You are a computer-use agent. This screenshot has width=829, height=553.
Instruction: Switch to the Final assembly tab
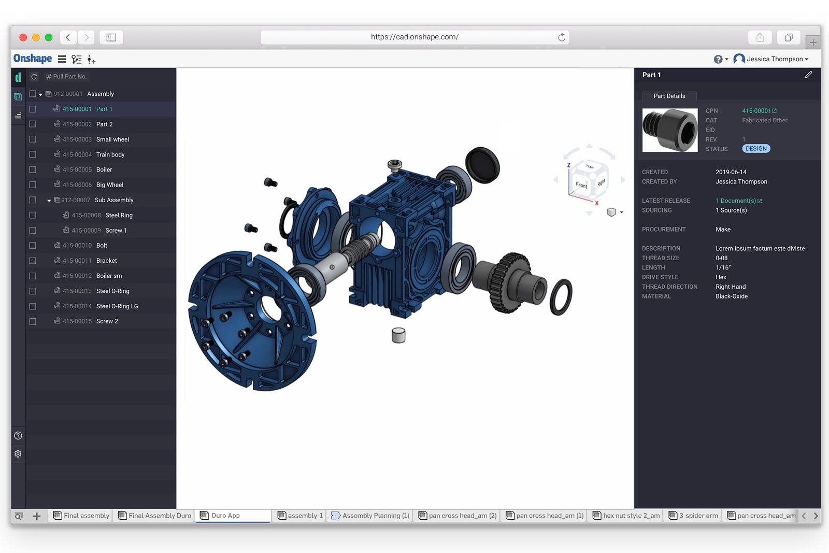(81, 516)
